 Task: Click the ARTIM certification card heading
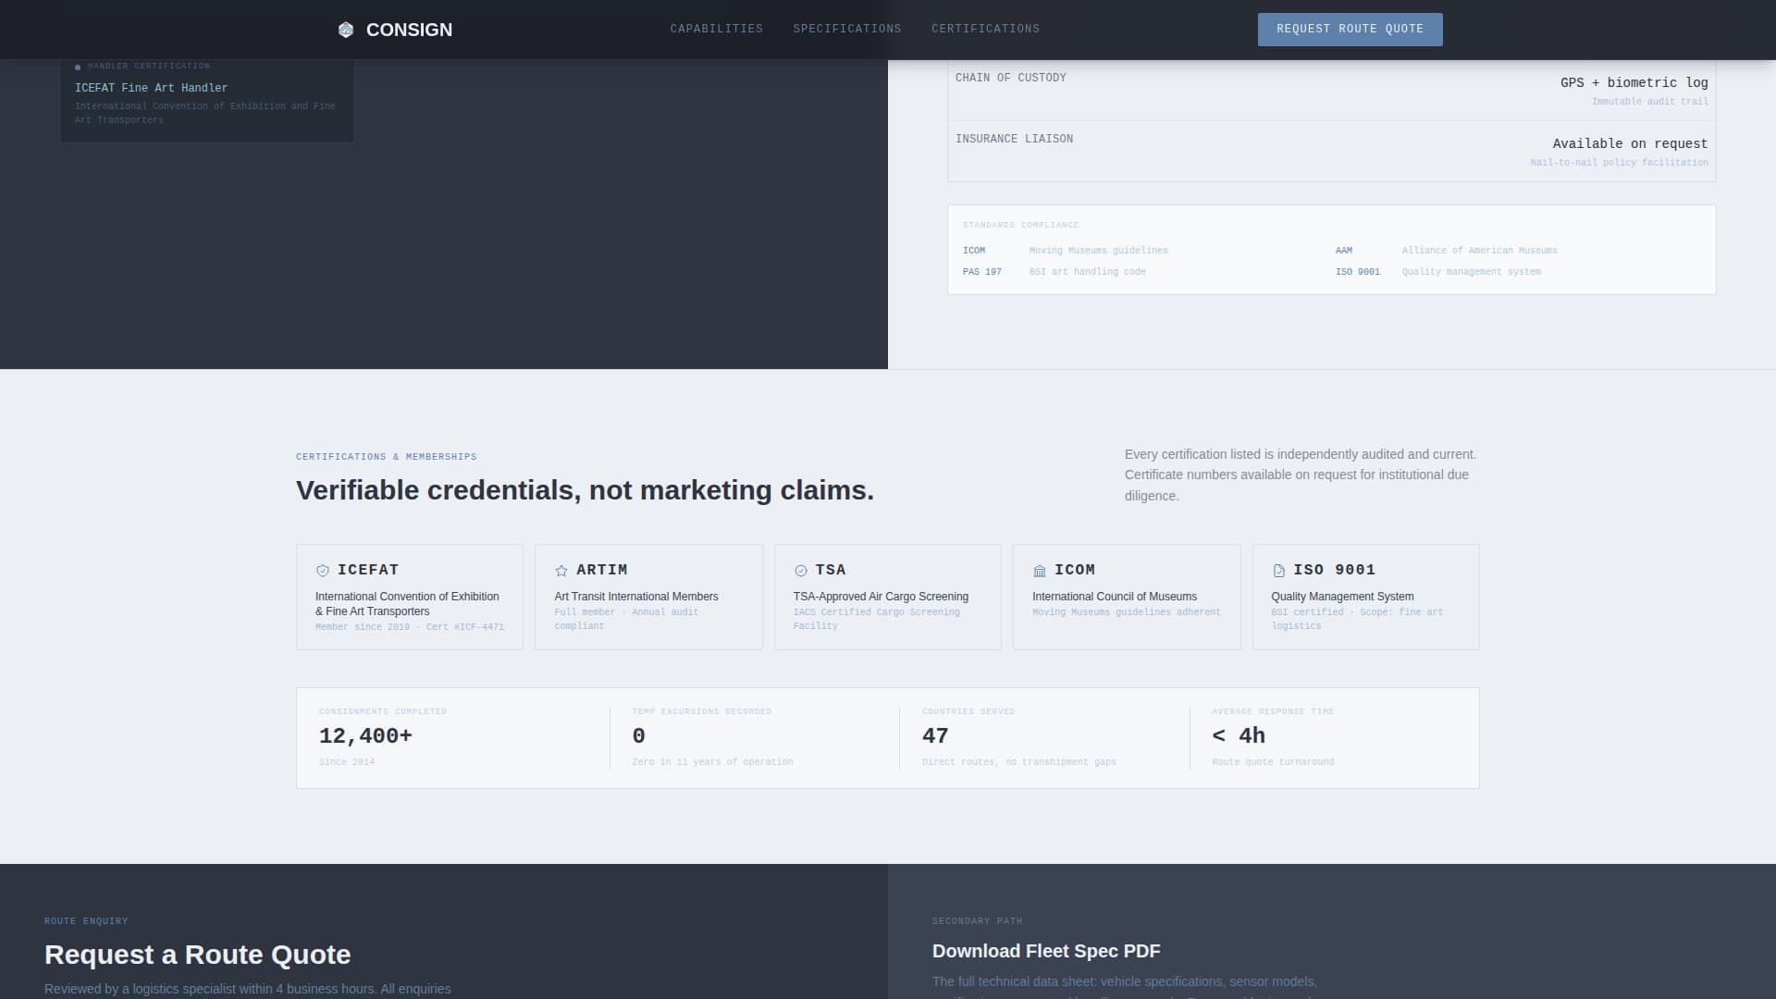click(x=602, y=570)
